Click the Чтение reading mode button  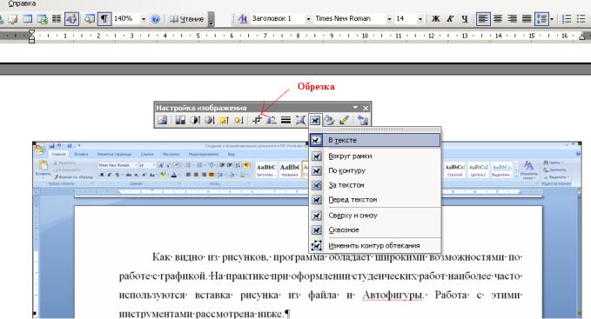coord(187,19)
